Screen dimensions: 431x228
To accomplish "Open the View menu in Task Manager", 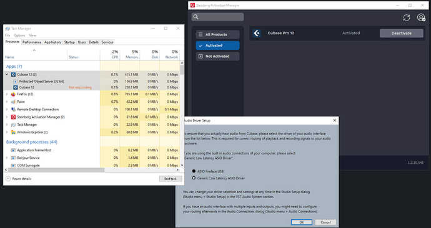I will pyautogui.click(x=32, y=36).
